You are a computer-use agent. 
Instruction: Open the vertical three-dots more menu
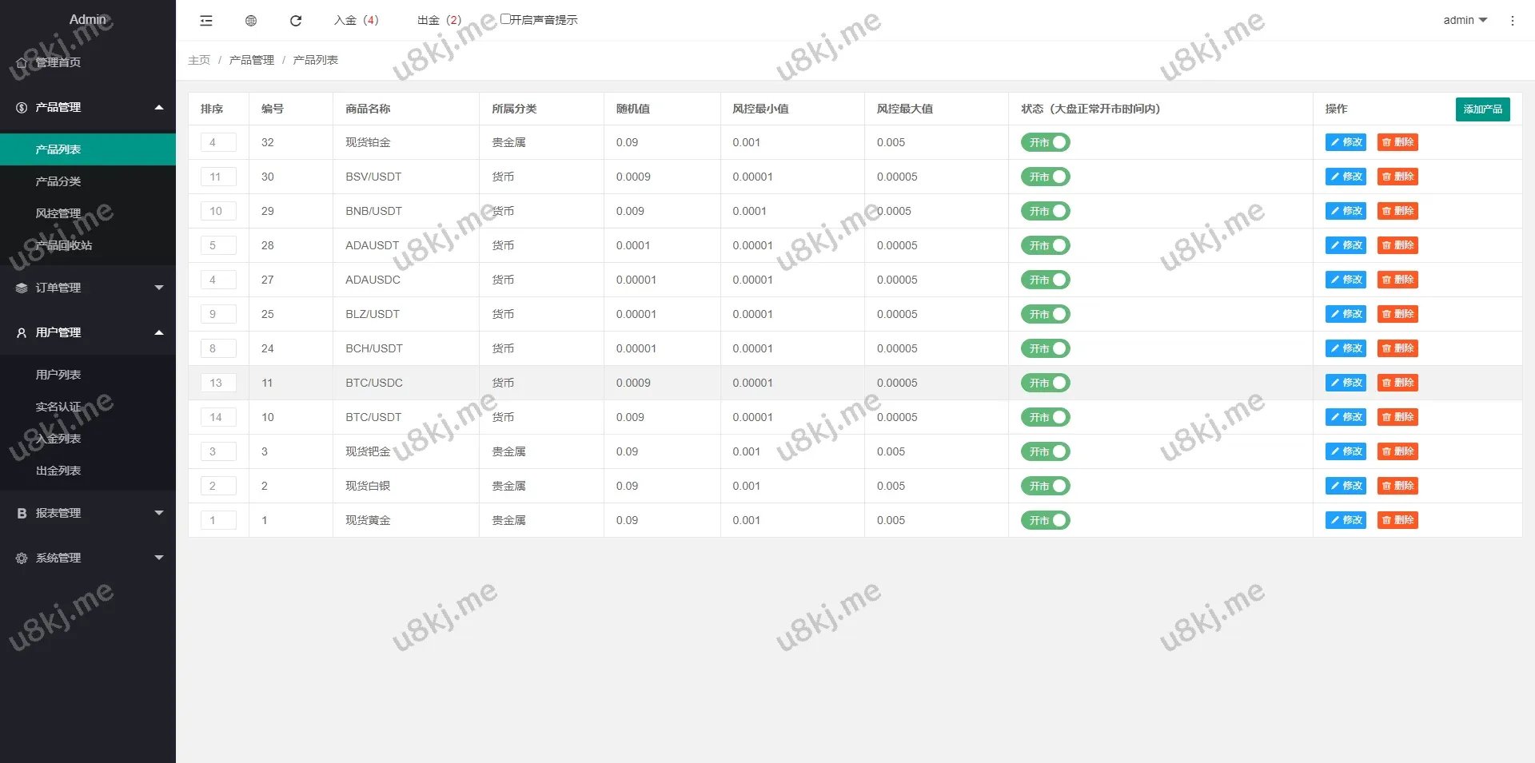(1512, 21)
